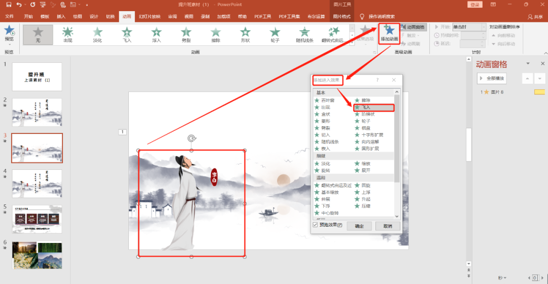The height and width of the screenshot is (284, 548).
Task: Open the Preview button dropdown arrow
Action: point(10,45)
